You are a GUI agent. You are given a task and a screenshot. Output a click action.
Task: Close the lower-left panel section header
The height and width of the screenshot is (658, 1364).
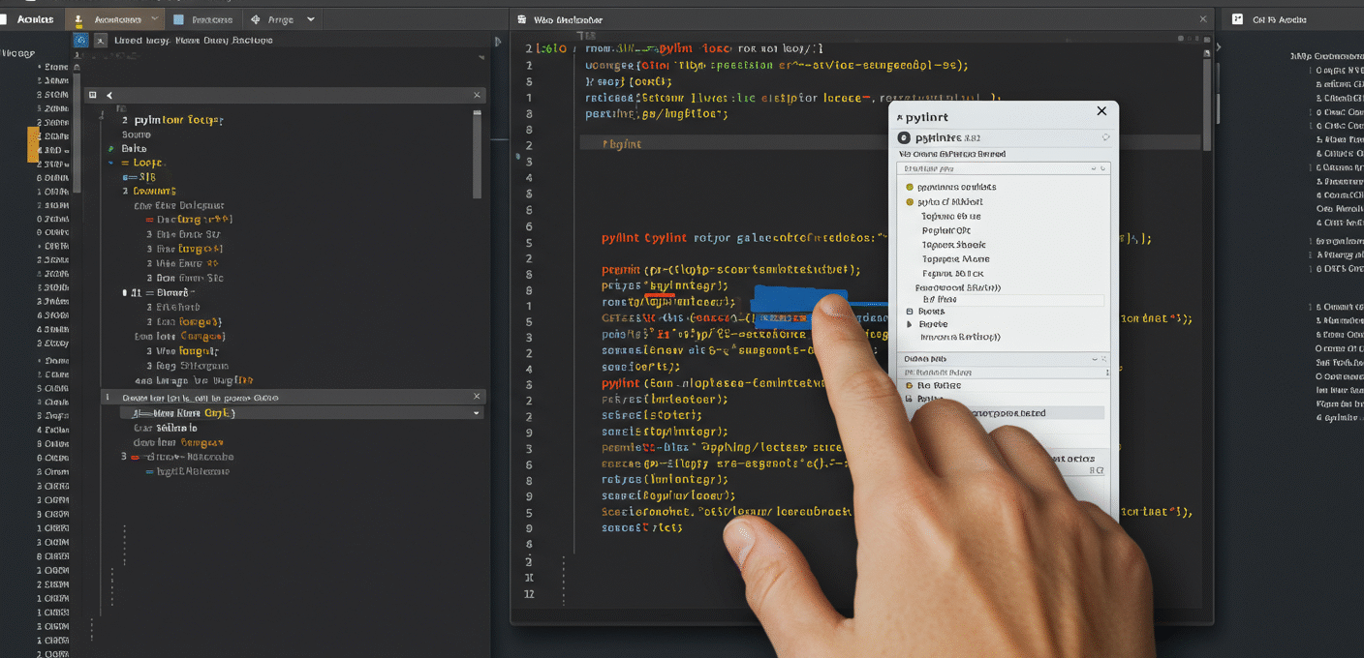click(x=476, y=397)
